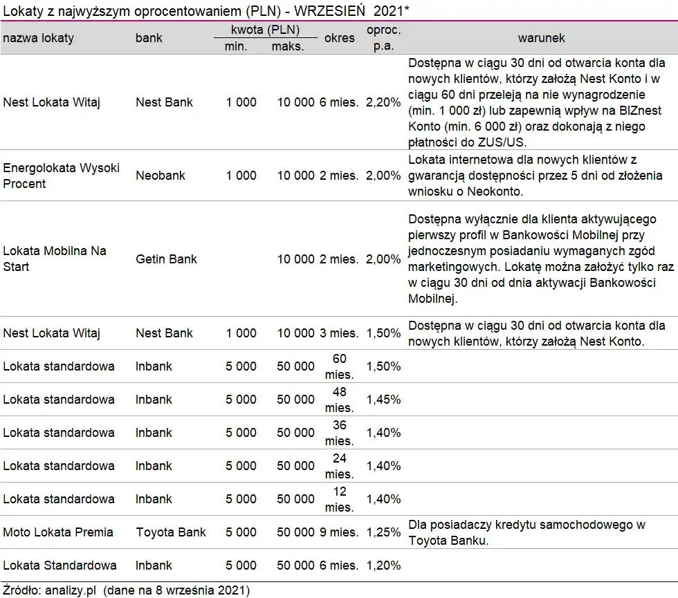
Task: Click the Toyota Bank car loan condition text
Action: click(526, 532)
